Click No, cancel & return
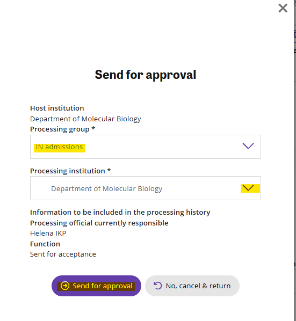This screenshot has width=296, height=321. (192, 286)
